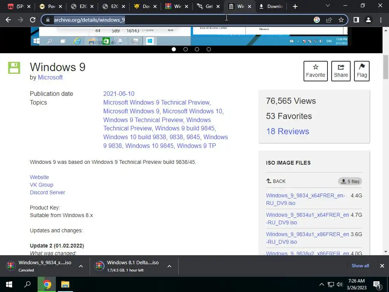Reload the archive.org page
Image resolution: width=389 pixels, height=292 pixels.
[33, 20]
